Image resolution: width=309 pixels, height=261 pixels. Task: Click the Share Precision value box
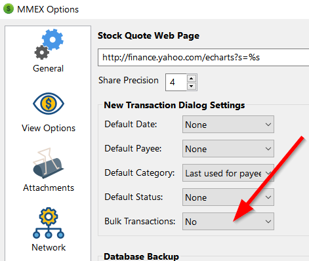tap(176, 82)
